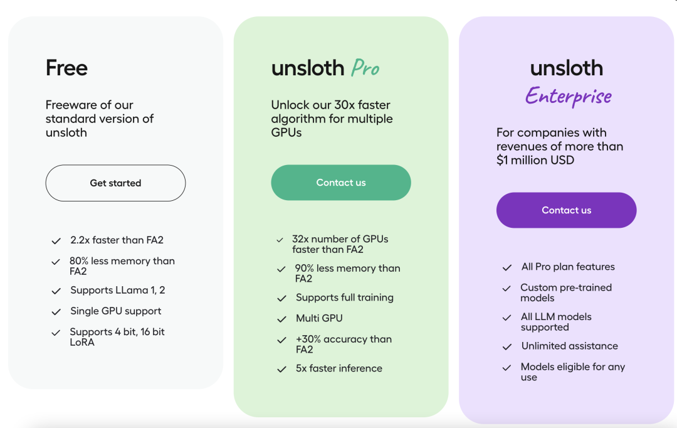Click checkmark next to Multi GPU
This screenshot has width=677, height=428.
[x=281, y=319]
